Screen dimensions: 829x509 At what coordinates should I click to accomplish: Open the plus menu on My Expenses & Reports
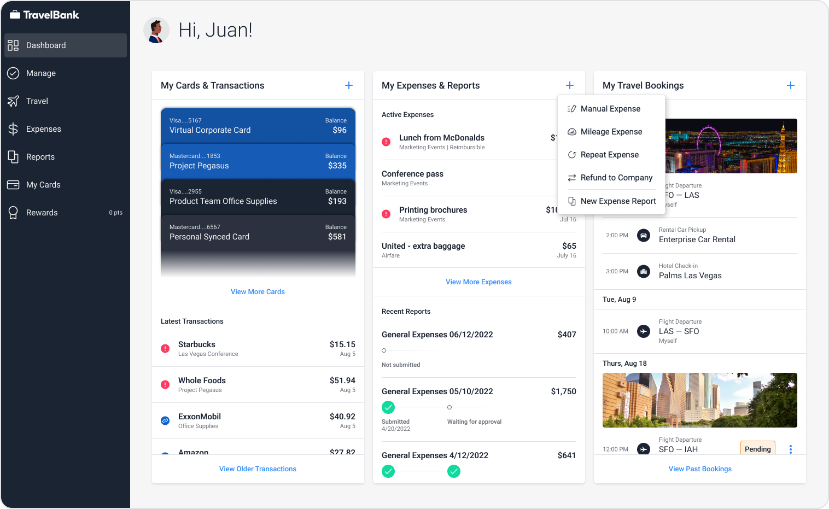tap(569, 85)
